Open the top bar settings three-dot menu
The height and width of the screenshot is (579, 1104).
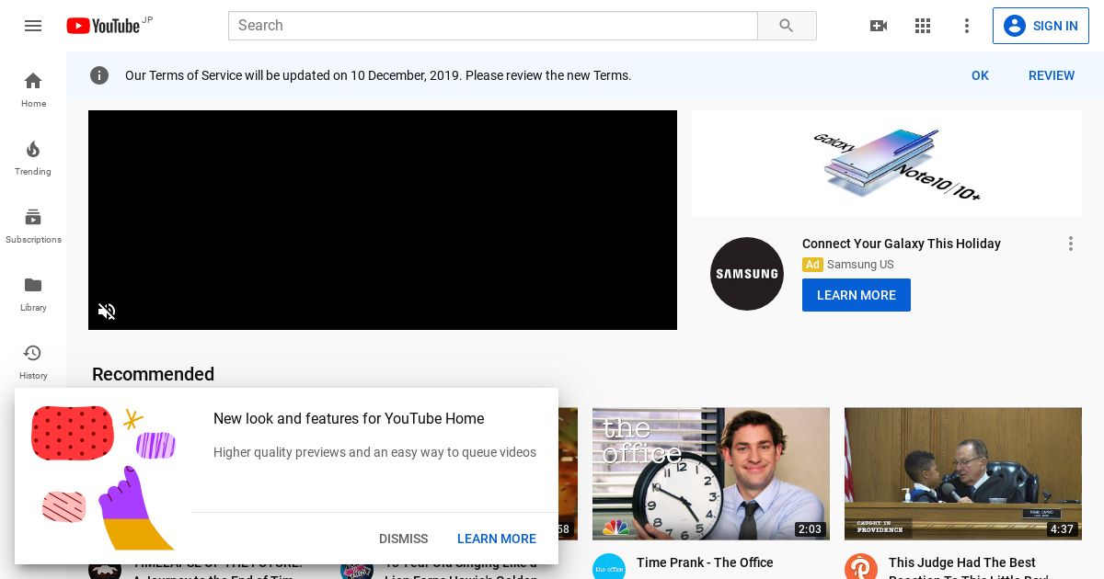(x=967, y=26)
